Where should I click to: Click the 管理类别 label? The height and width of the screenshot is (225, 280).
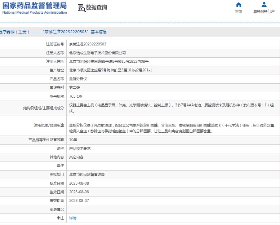(57, 88)
